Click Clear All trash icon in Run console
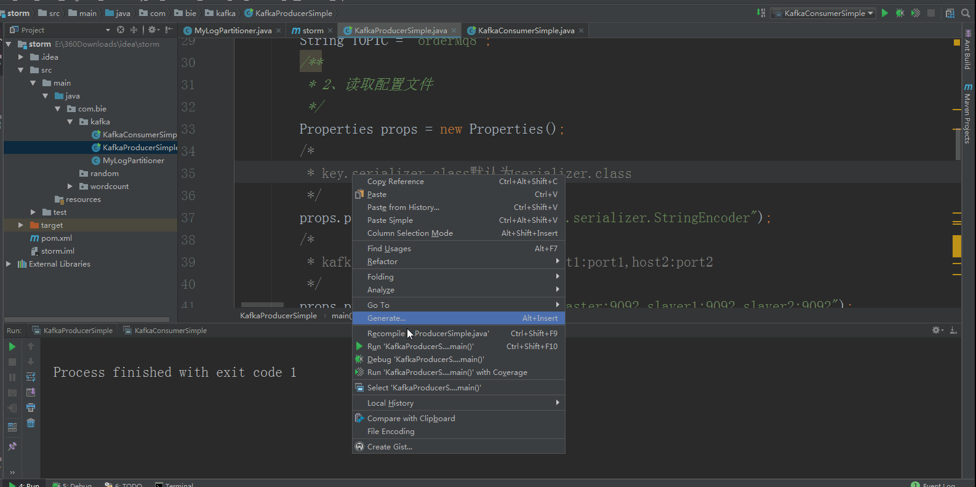Image resolution: width=976 pixels, height=487 pixels. (x=31, y=423)
